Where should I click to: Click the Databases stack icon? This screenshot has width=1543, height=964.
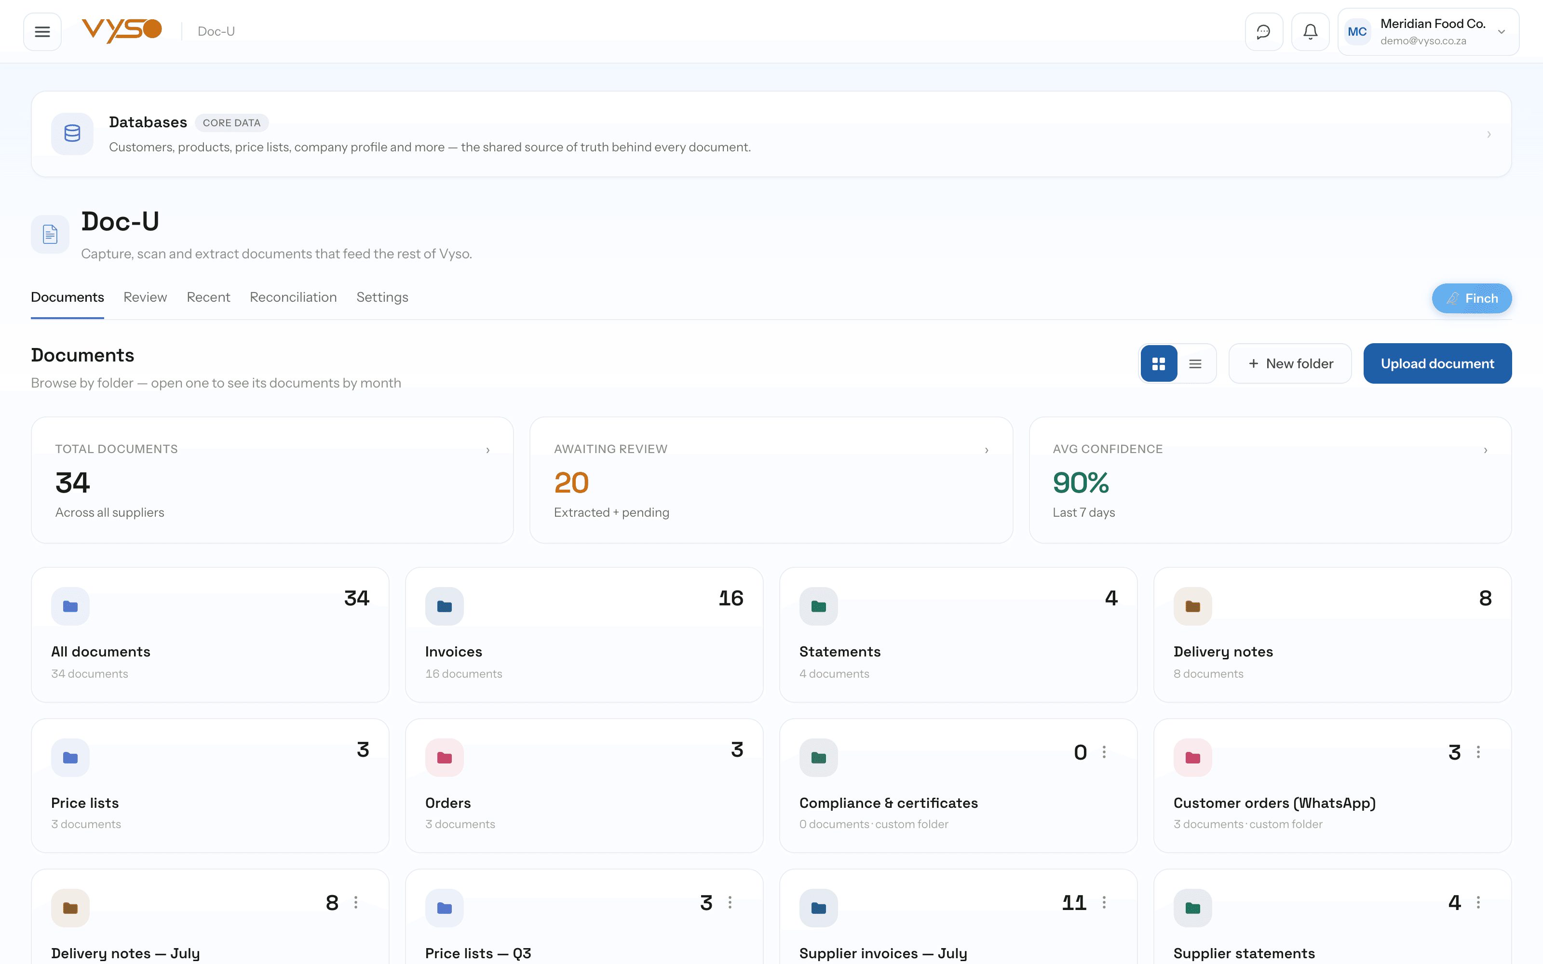click(72, 133)
